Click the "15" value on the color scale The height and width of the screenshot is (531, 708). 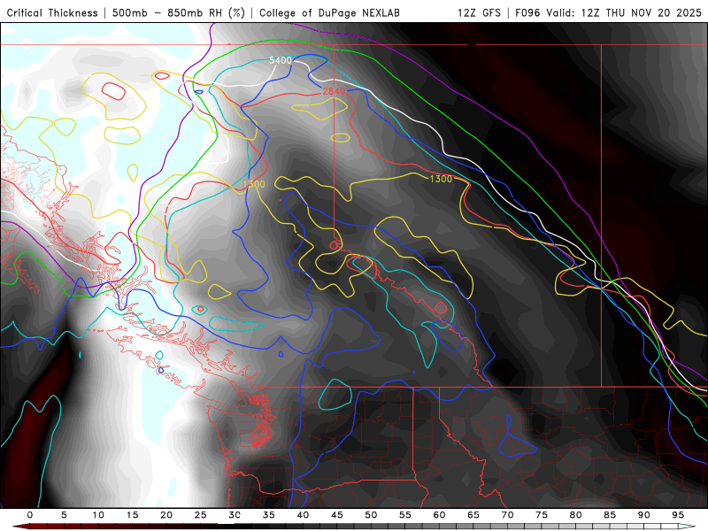(132, 515)
